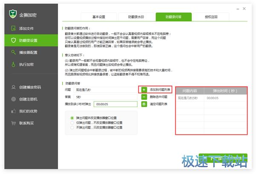Click the 答案 input field containing 5秒
The width and height of the screenshot is (256, 174).
(x=105, y=97)
